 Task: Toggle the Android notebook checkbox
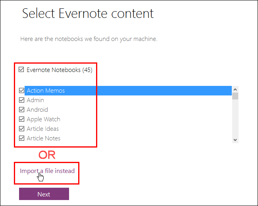coord(21,110)
